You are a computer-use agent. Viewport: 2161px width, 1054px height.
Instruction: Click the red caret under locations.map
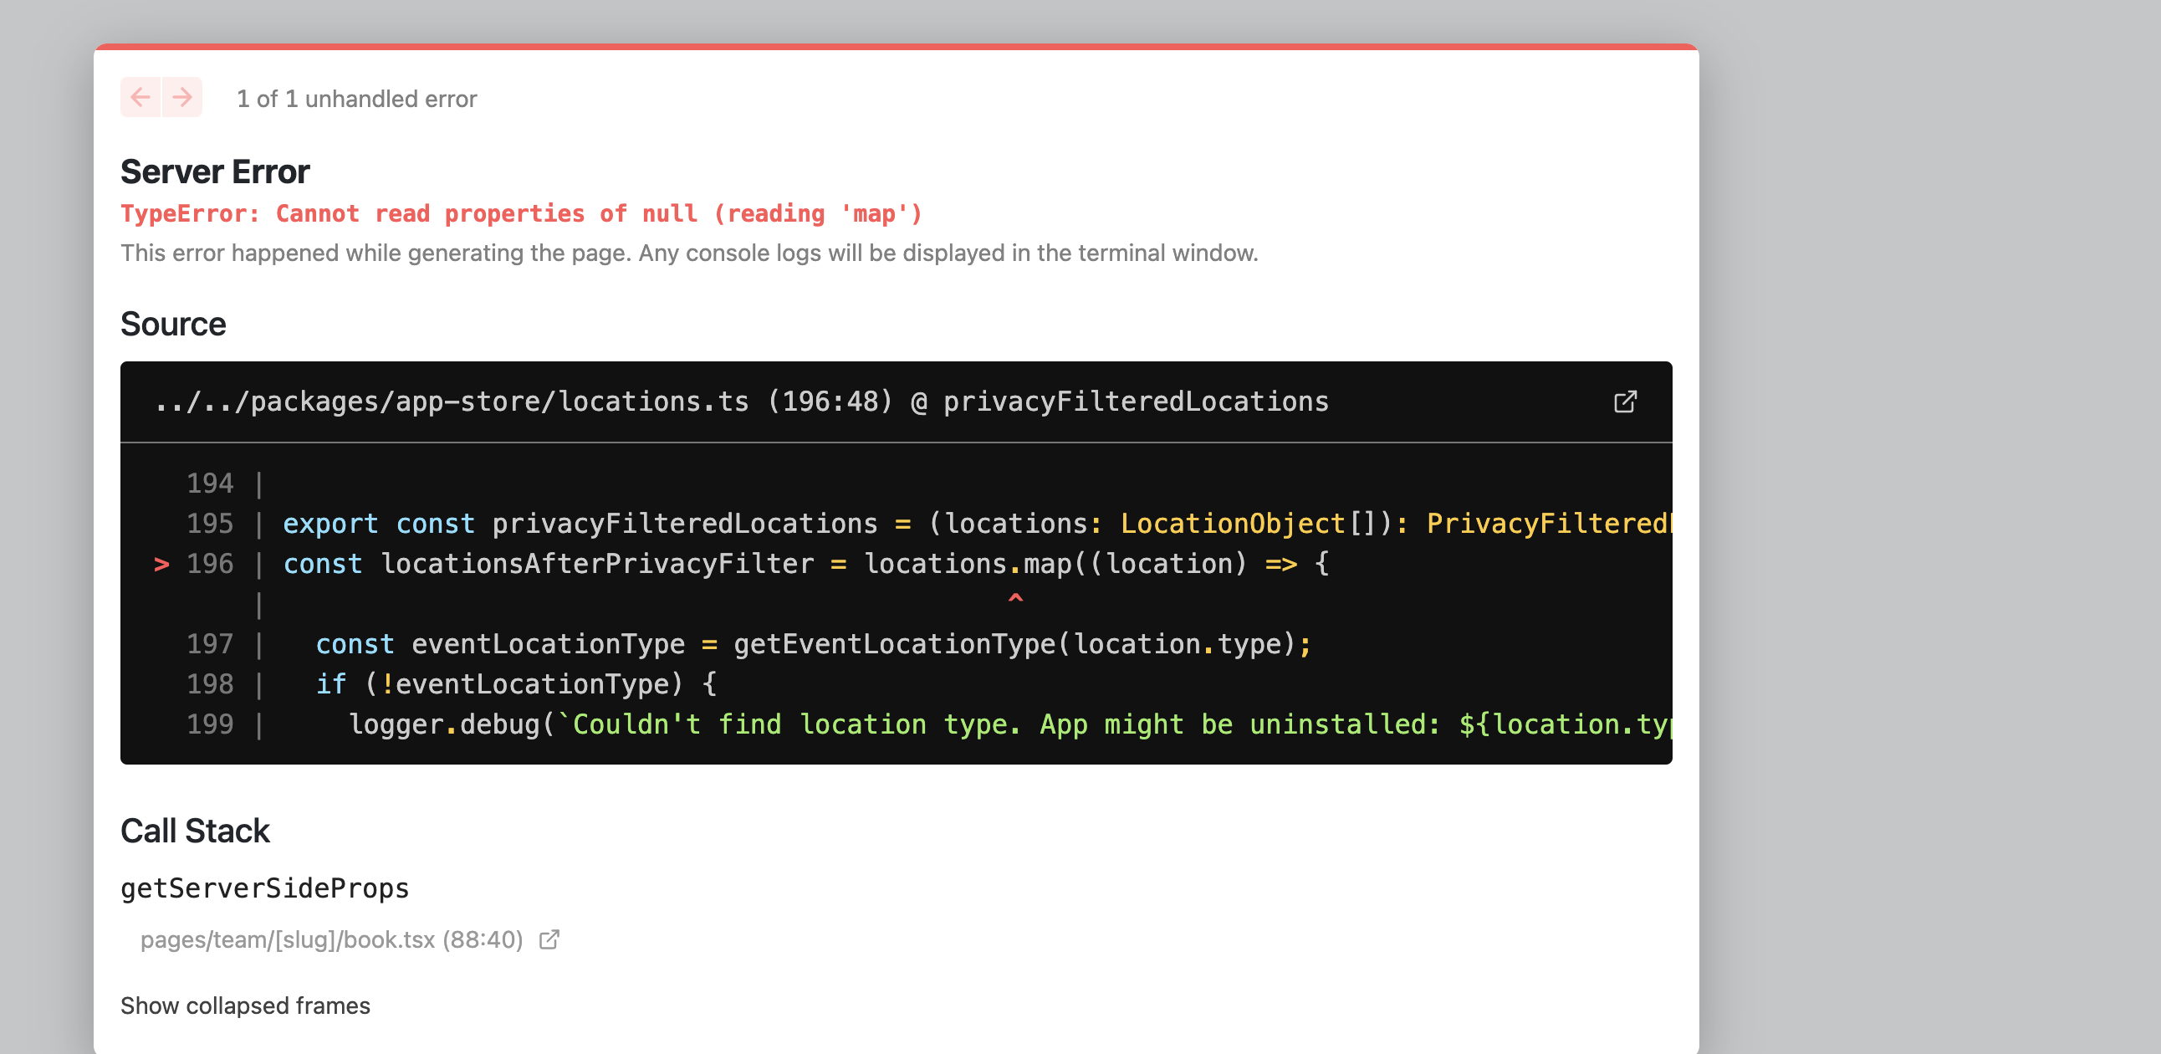pyautogui.click(x=1015, y=598)
